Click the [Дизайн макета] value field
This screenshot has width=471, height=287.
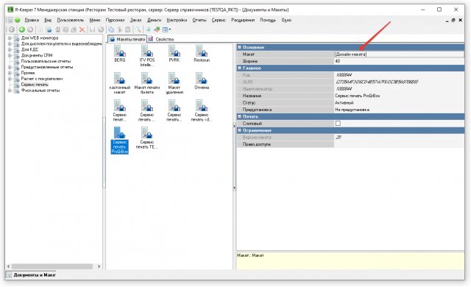point(399,54)
